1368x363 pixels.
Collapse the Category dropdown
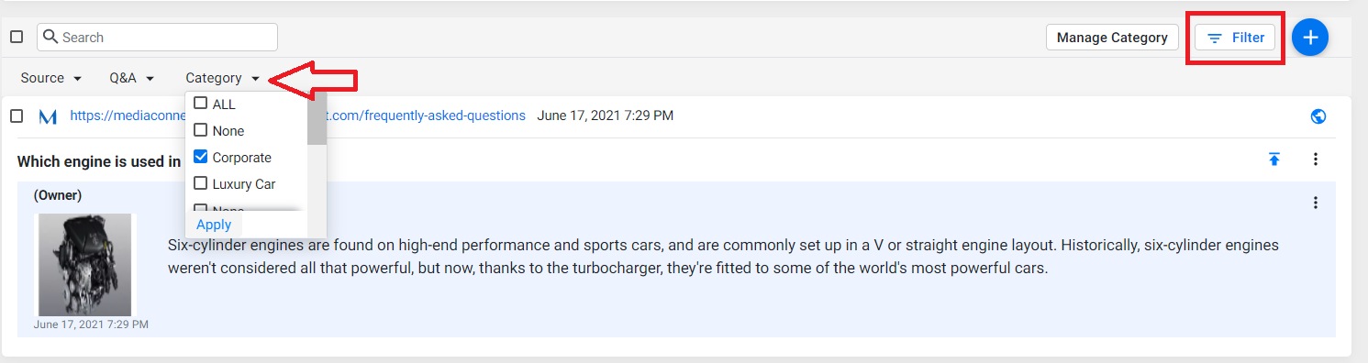[223, 78]
